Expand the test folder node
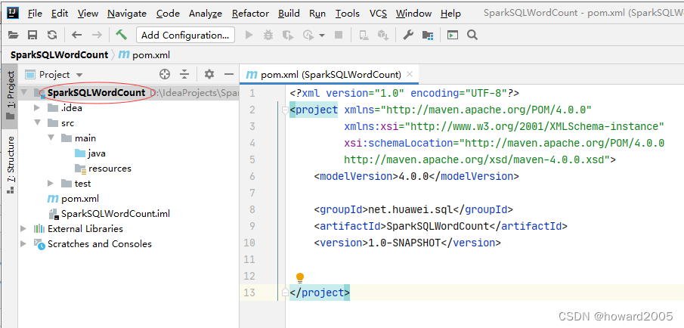Viewport: 684px width, 328px height. 50,183
